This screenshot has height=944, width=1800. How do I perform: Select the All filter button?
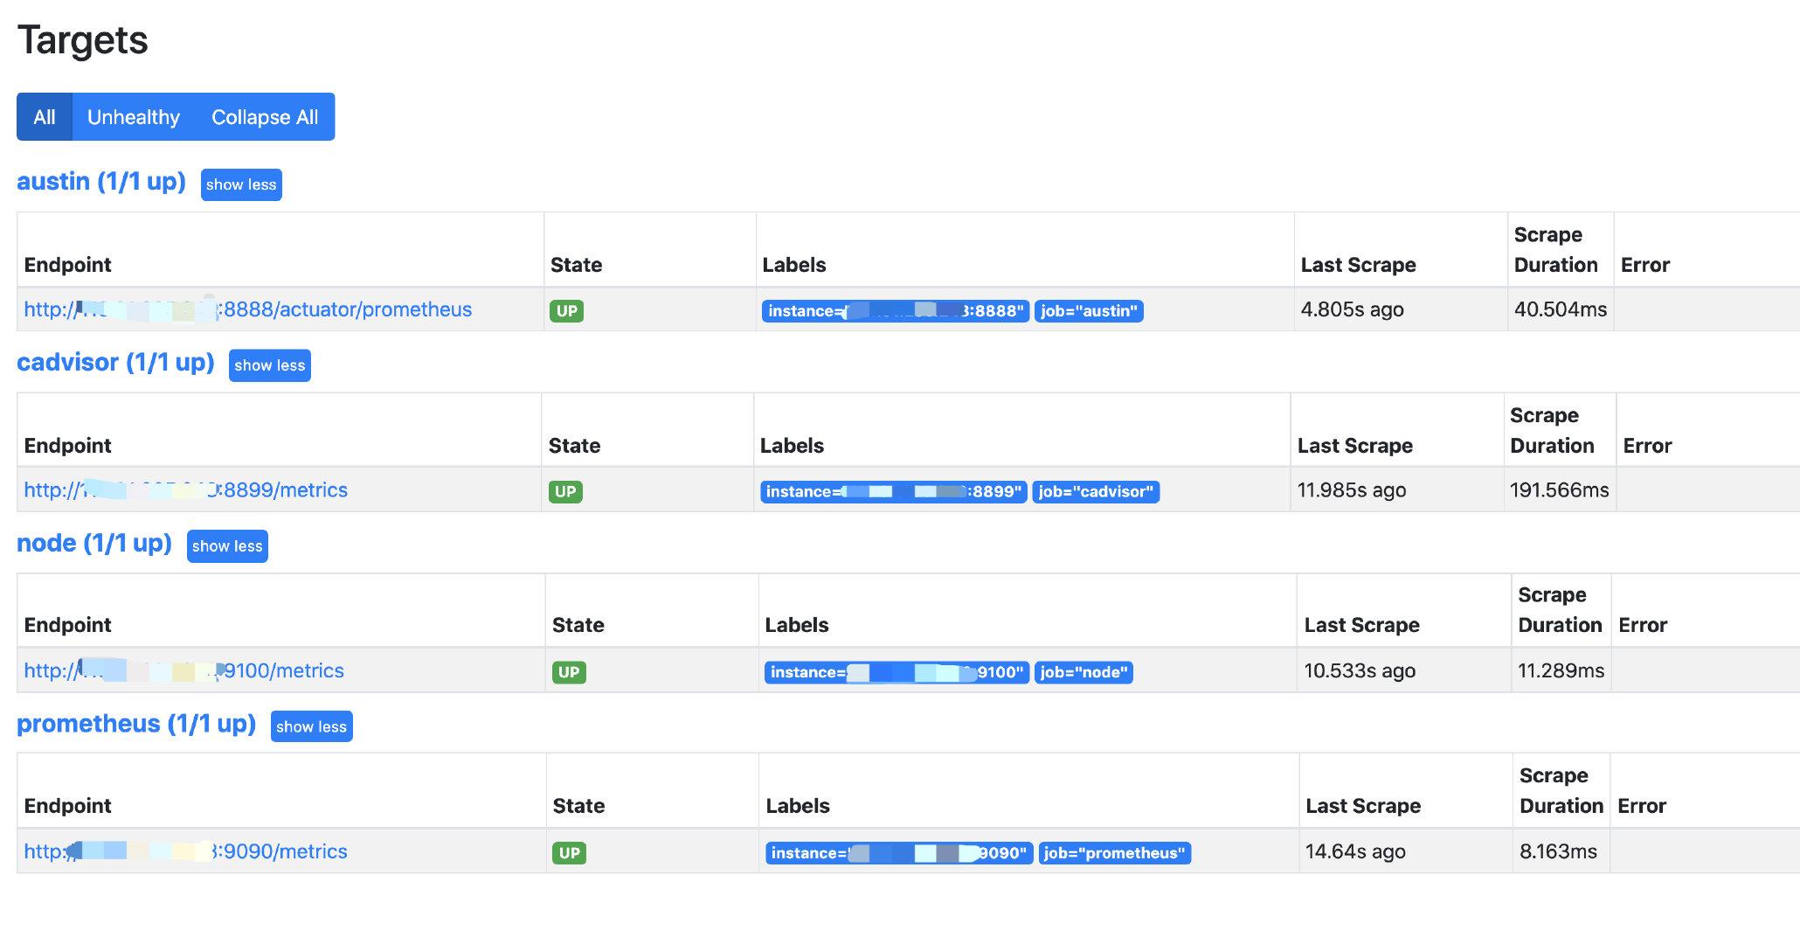click(x=45, y=117)
